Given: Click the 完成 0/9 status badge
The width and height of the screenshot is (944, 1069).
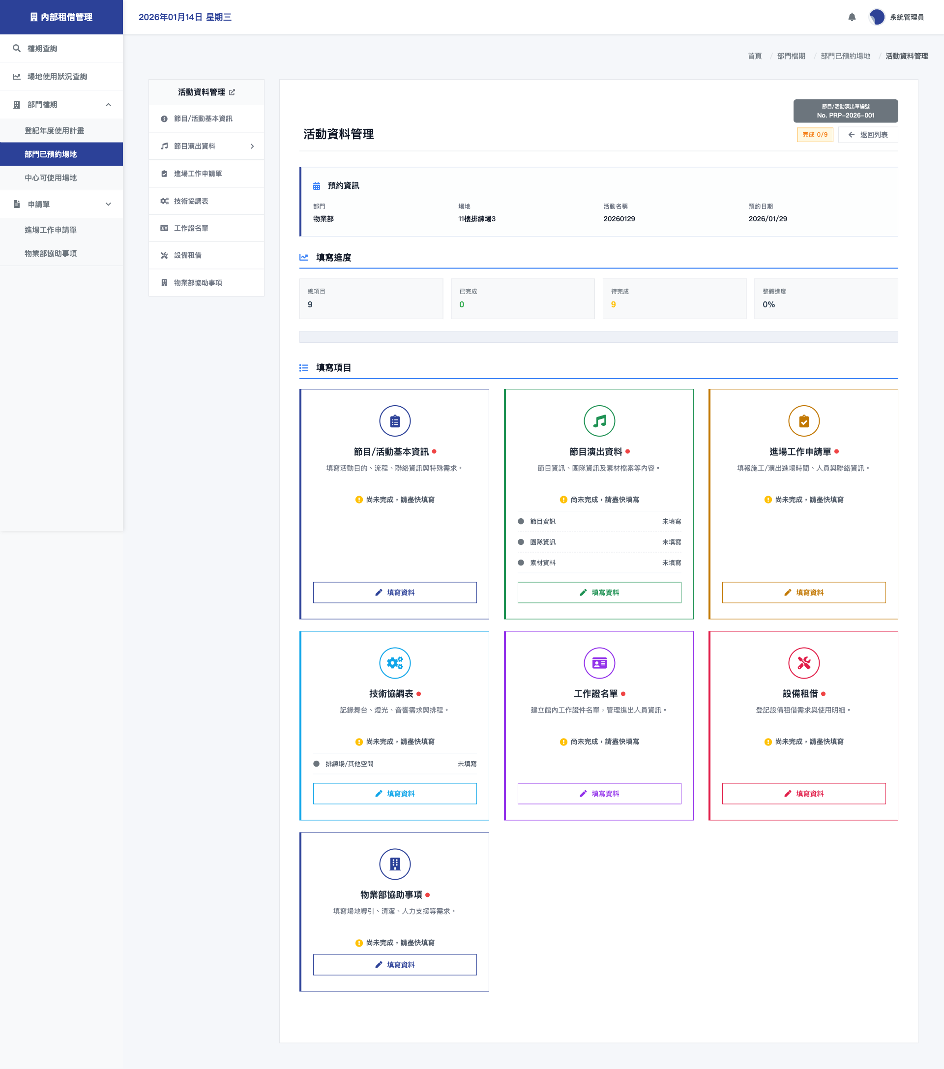Looking at the screenshot, I should (x=814, y=134).
